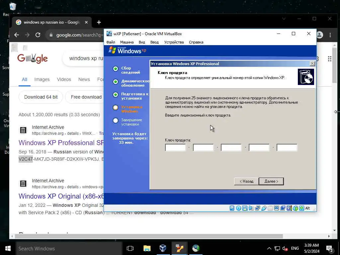Click the network adapters indicator in VirtualBox status bar
The width and height of the screenshot is (340, 255).
257,208
